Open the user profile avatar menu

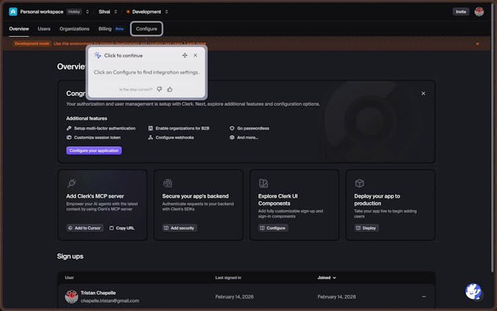coord(479,11)
